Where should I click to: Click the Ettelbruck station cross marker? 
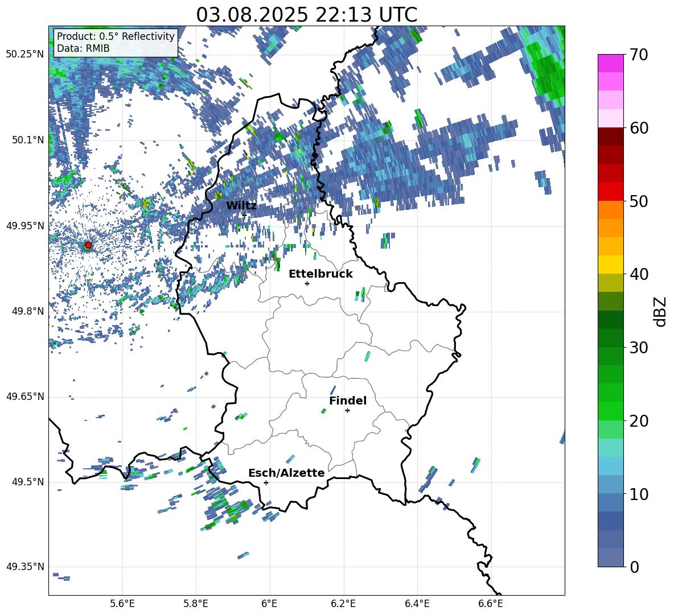(x=307, y=283)
